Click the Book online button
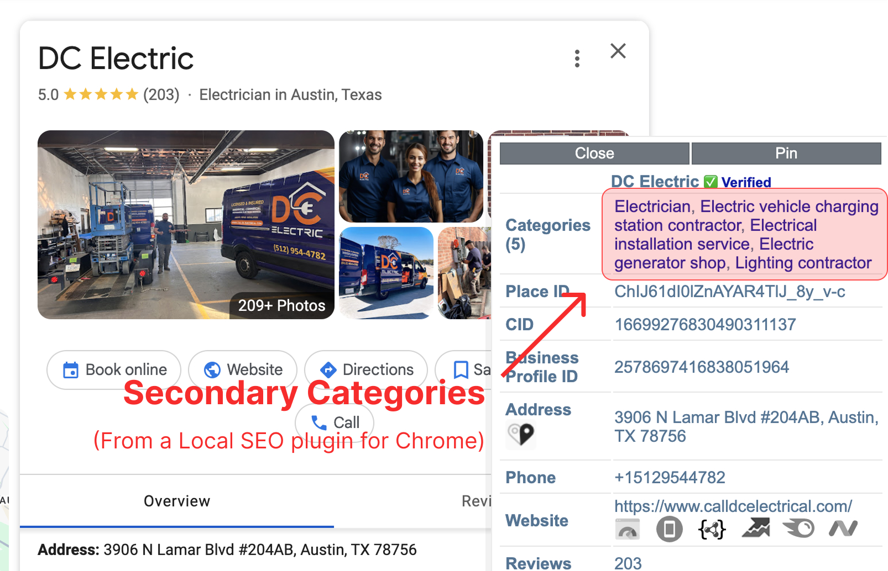Screen dimensions: 888x571 tap(114, 369)
